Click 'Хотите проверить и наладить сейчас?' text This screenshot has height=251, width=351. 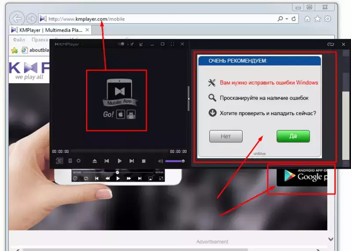268,113
